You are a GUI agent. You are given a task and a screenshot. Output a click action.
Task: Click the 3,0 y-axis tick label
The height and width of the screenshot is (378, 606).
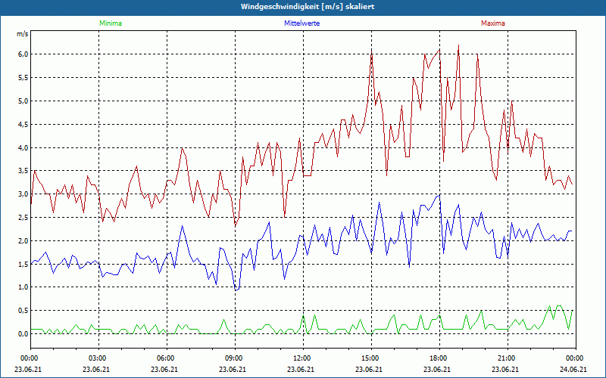[x=23, y=194]
